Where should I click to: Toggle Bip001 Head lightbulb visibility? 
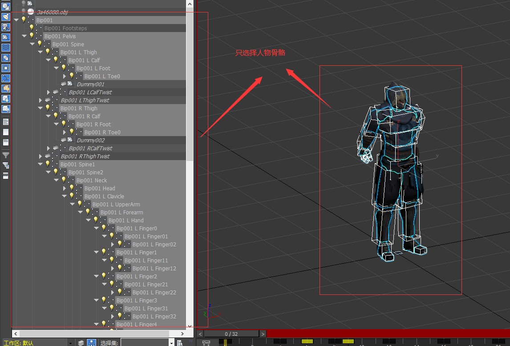[x=71, y=188]
